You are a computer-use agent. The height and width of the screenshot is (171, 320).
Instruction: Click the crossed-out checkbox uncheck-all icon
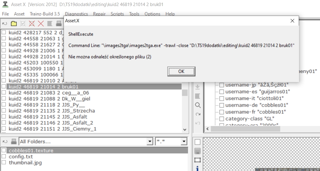pos(31,23)
